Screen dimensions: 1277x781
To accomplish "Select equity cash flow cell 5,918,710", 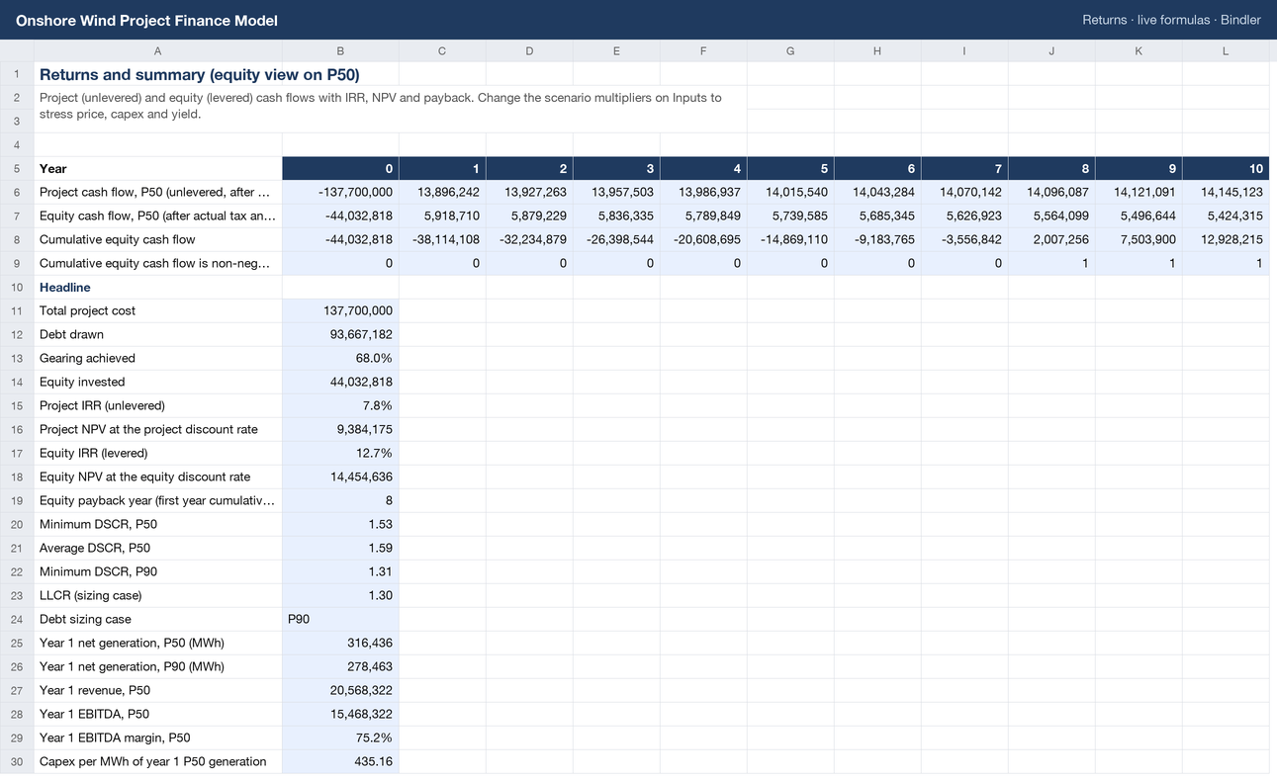I will click(442, 216).
